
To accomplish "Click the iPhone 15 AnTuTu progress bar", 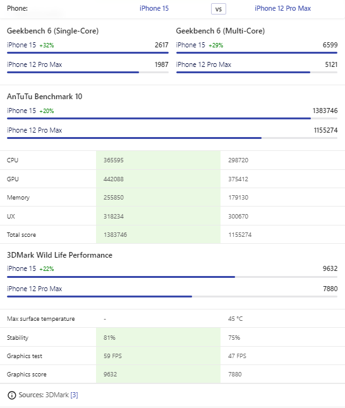I will pos(172,118).
